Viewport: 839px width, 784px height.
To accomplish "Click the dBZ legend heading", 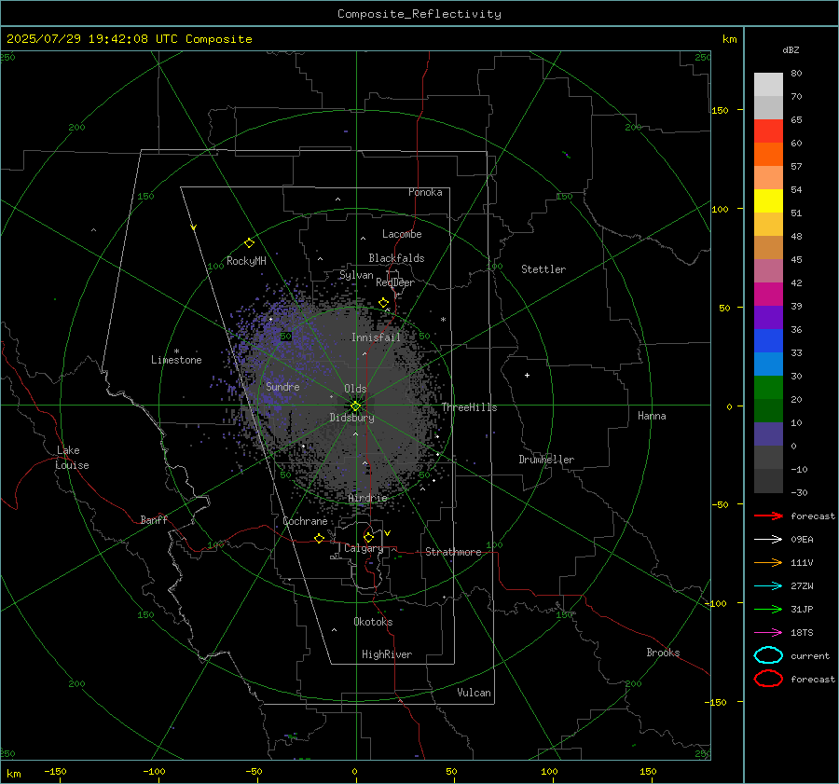I will tap(791, 49).
